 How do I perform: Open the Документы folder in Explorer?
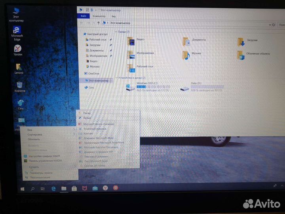coord(194,42)
